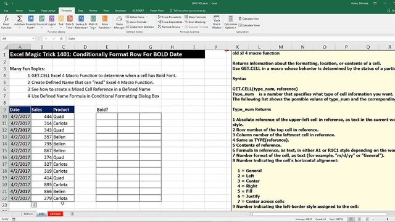Image resolution: width=395 pixels, height=222 pixels.
Task: Switch to Page Layout view in status bar
Action: coord(359,220)
